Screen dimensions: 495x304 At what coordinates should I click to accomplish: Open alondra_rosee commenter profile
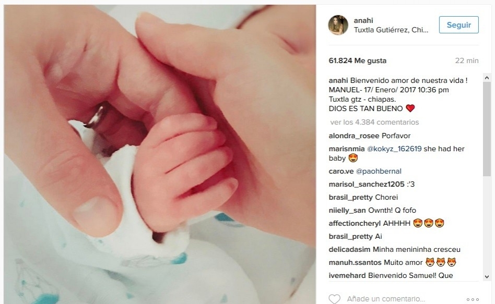pyautogui.click(x=354, y=136)
